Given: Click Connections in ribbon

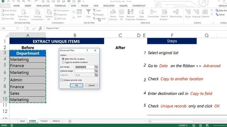Looking at the screenshot, I should click(x=61, y=11).
